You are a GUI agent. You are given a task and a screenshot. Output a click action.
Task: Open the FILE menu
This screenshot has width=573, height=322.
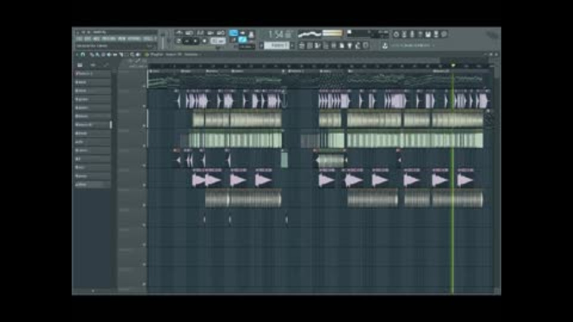(x=79, y=39)
